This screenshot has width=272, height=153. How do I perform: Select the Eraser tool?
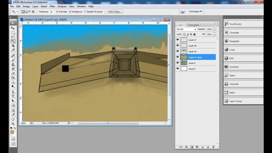13,73
